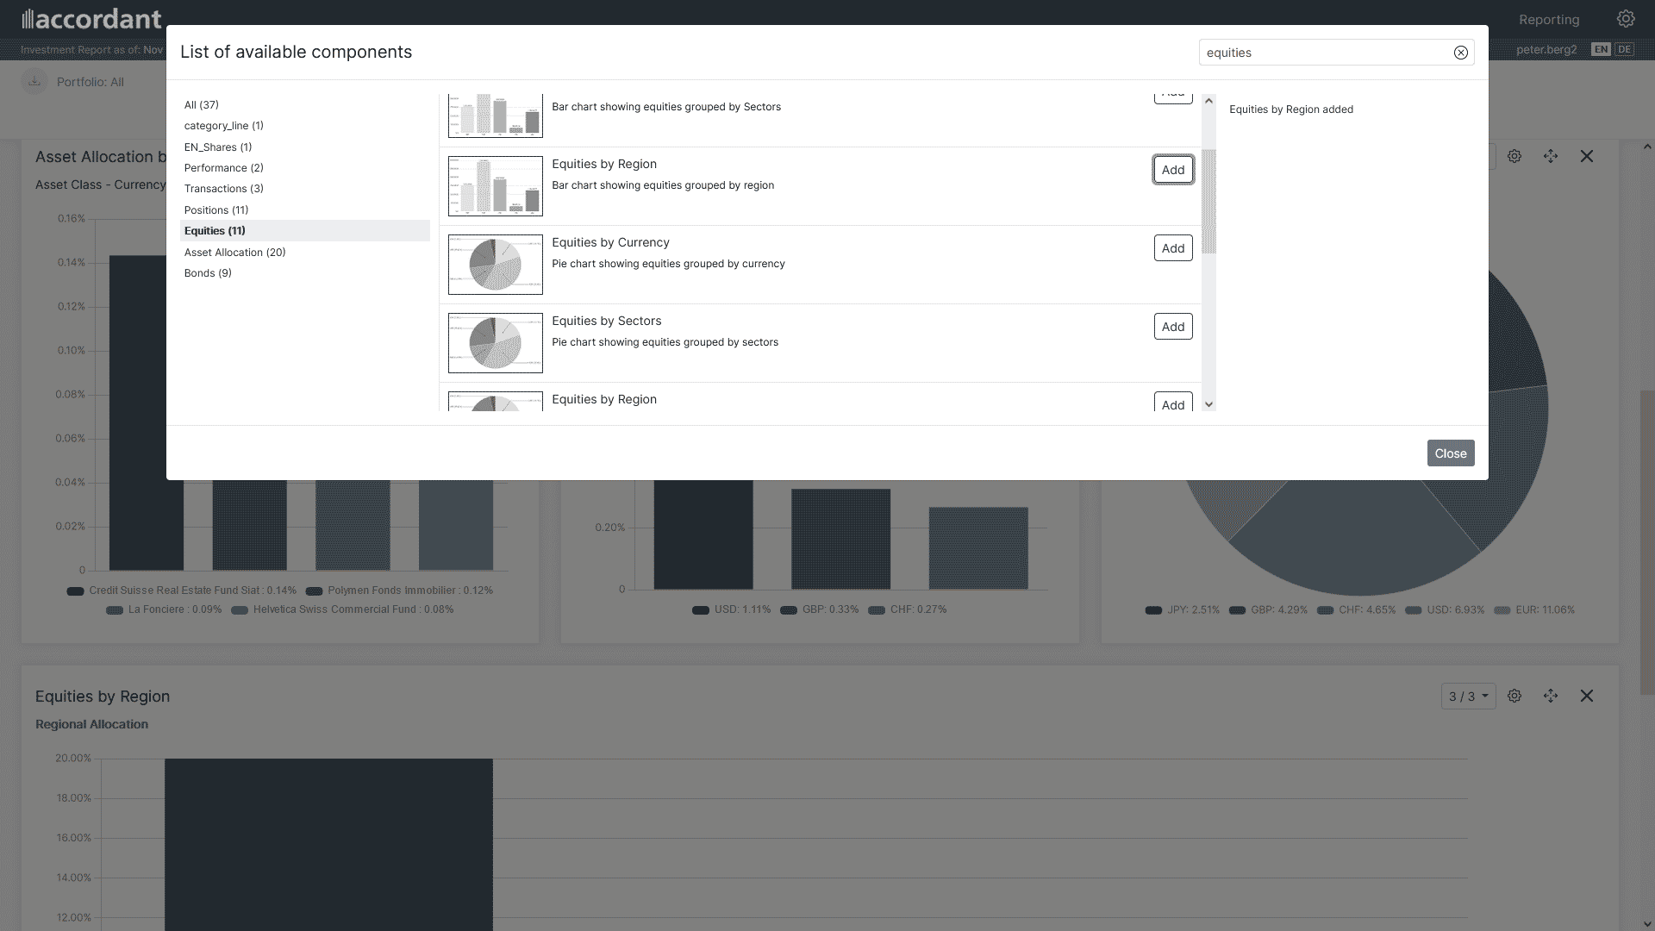Screen dimensions: 1655x931
Task: Add Equities by Sectors pie chart
Action: point(1173,327)
